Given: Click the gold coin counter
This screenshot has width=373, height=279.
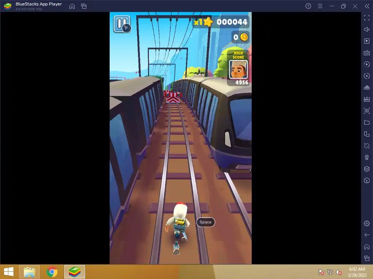Looking at the screenshot, I should coord(240,37).
